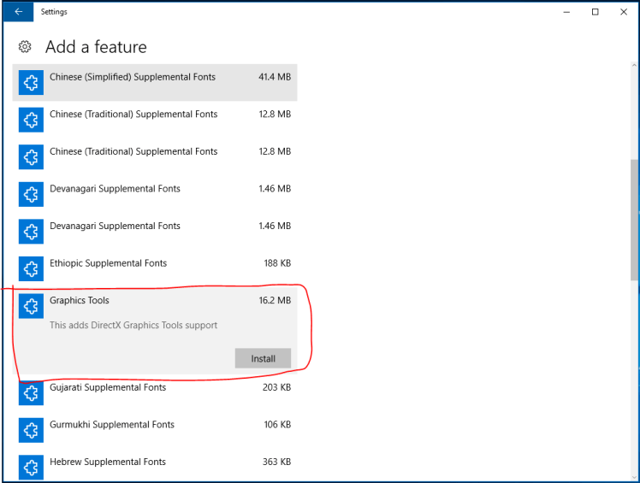Click the Gujarati Supplemental Fonts puzzle icon
Viewport: 640px width, 483px height.
click(x=32, y=393)
